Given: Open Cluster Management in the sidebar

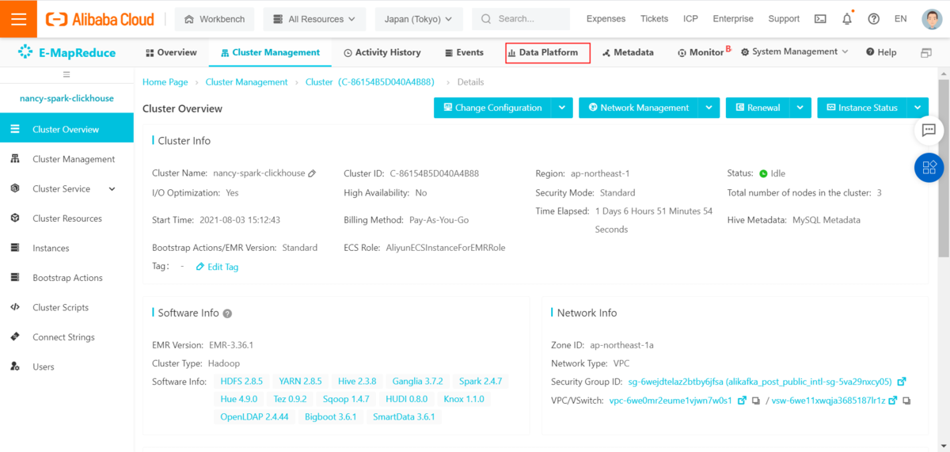Looking at the screenshot, I should point(66,159).
